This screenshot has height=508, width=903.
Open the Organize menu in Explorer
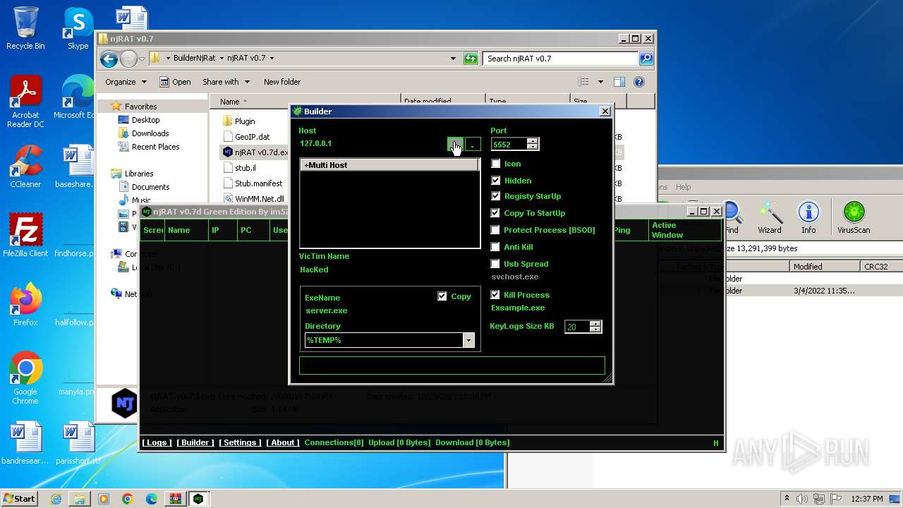click(x=126, y=82)
